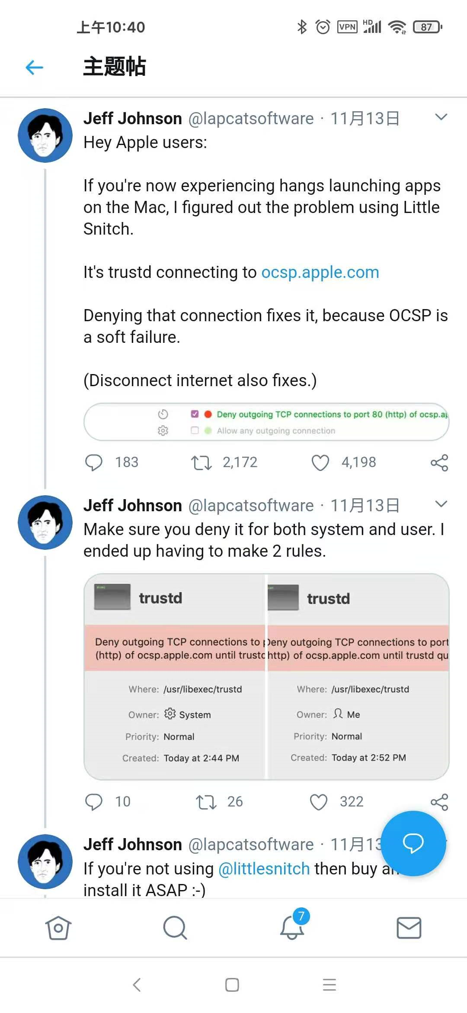
Task: Expand the second tweet's options chevron
Action: pos(441,504)
